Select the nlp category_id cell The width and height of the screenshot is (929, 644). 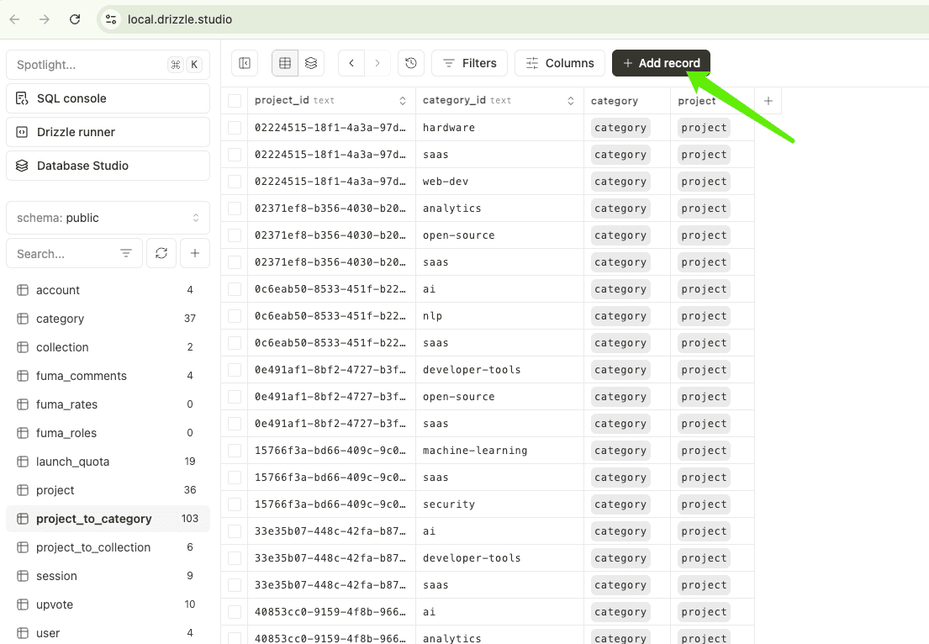tap(499, 316)
